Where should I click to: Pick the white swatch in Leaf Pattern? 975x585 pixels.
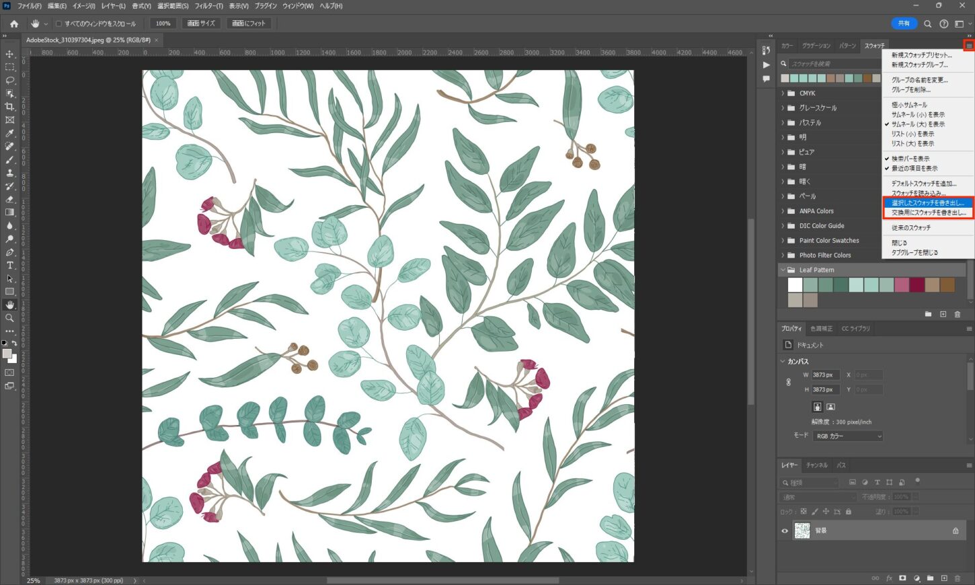795,285
